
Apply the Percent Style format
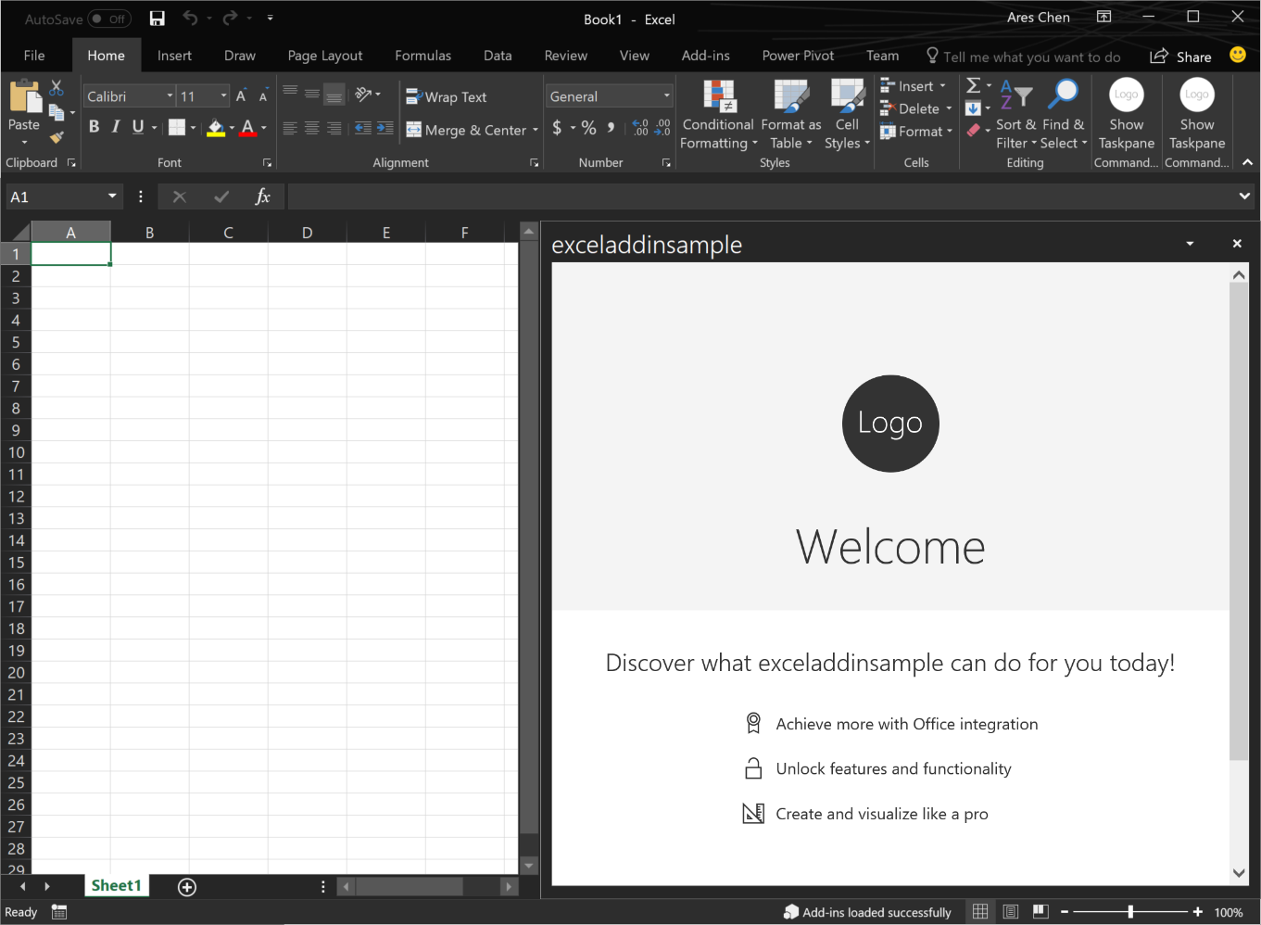tap(588, 128)
